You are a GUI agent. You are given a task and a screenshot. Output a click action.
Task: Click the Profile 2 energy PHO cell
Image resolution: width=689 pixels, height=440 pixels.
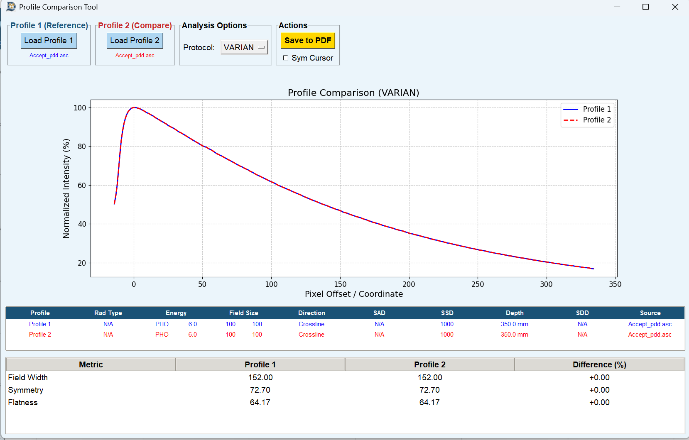[x=162, y=335]
